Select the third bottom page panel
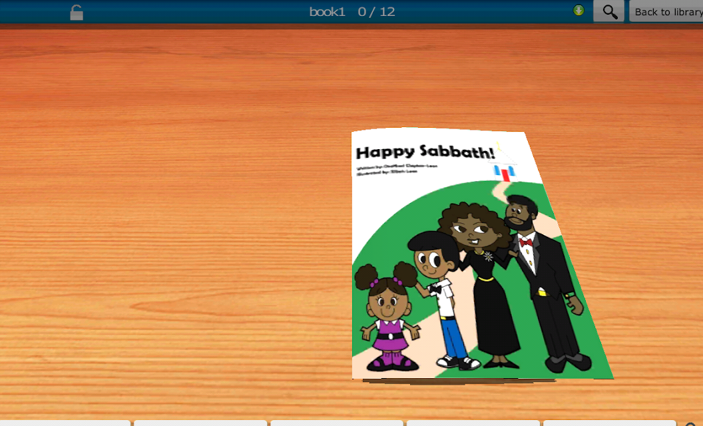This screenshot has height=426, width=703. pyautogui.click(x=337, y=423)
